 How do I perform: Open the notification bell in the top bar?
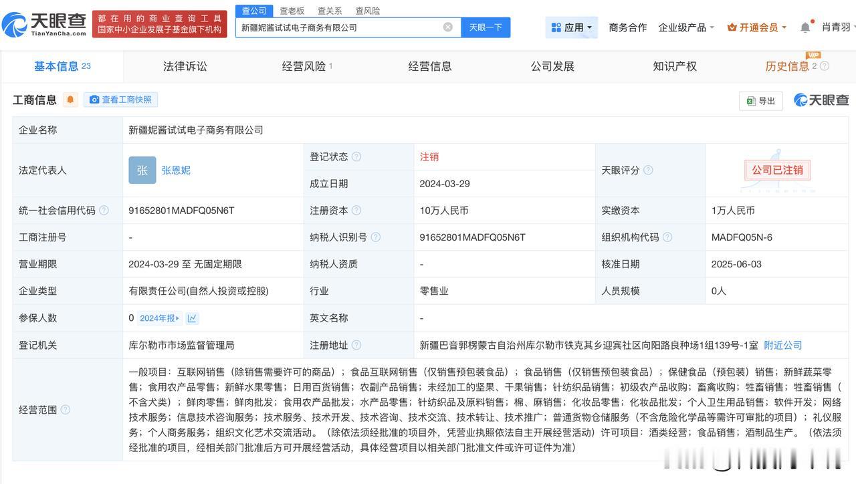pos(806,27)
